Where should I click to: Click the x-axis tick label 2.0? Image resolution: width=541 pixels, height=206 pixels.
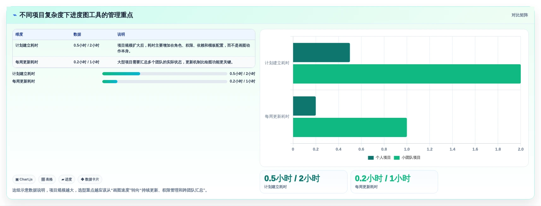click(x=521, y=149)
